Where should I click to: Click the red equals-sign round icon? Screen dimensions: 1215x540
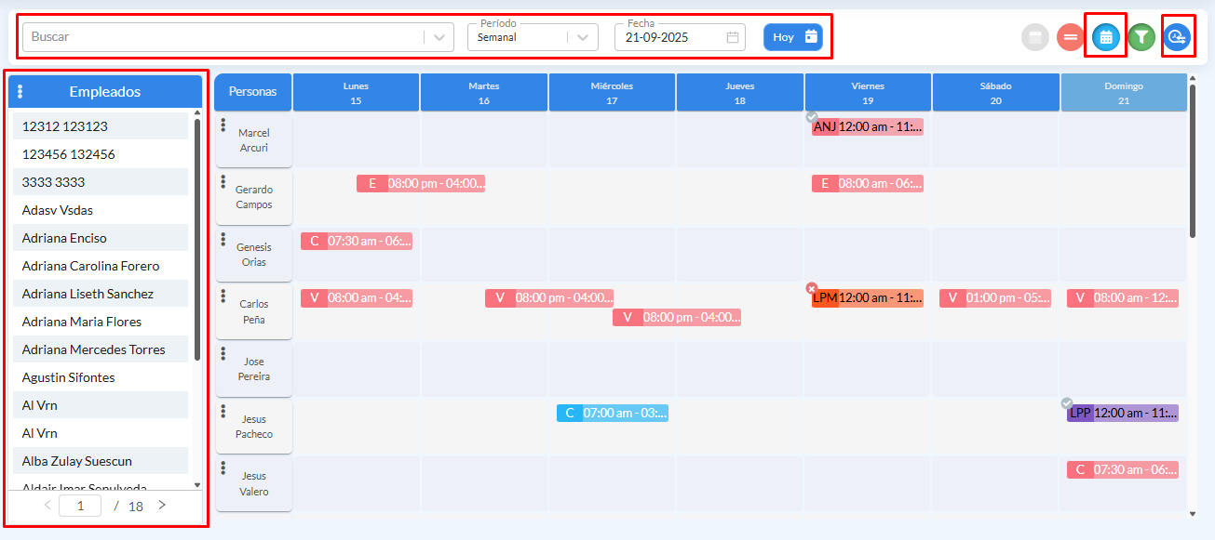(1071, 37)
